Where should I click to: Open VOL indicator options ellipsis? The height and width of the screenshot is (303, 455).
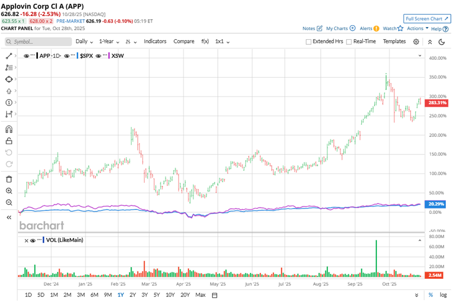(x=39, y=240)
